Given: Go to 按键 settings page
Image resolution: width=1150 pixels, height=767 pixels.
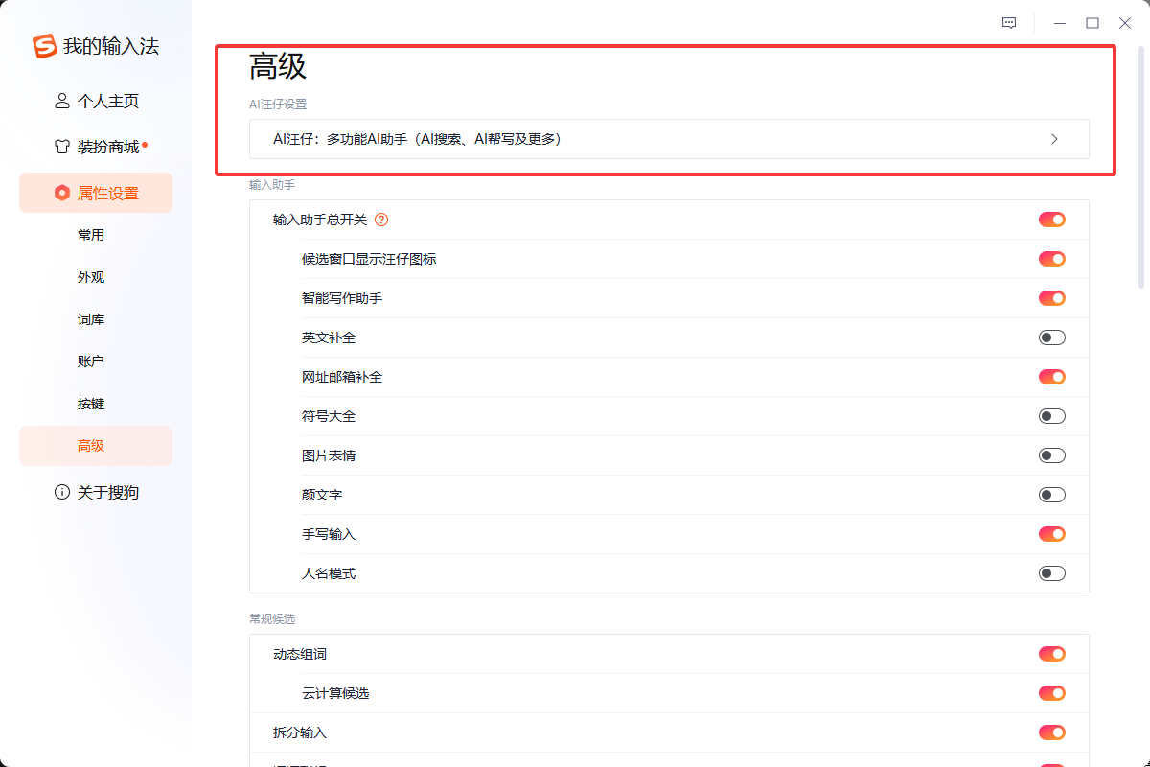Looking at the screenshot, I should click(91, 404).
